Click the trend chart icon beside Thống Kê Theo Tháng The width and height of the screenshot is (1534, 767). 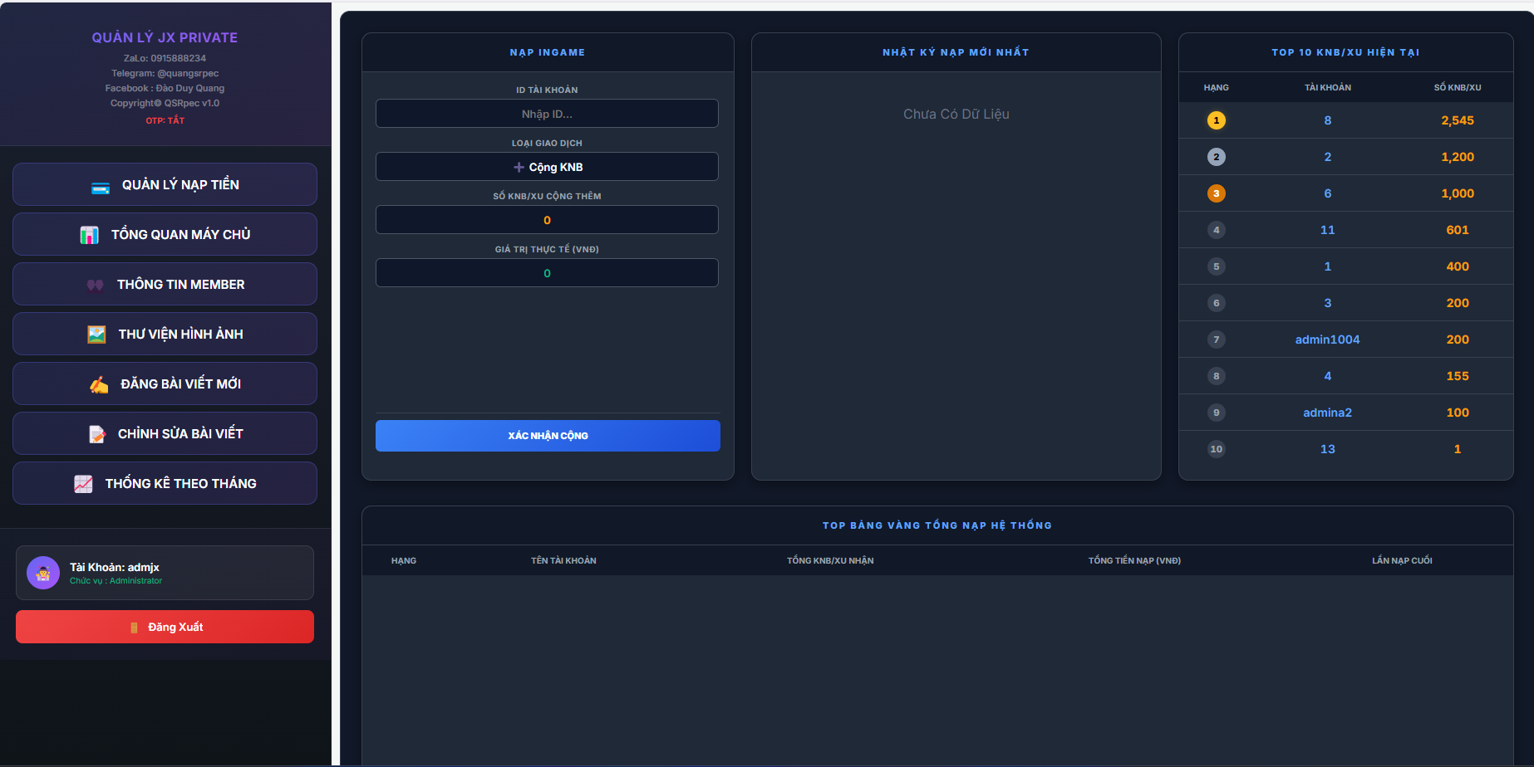(83, 484)
